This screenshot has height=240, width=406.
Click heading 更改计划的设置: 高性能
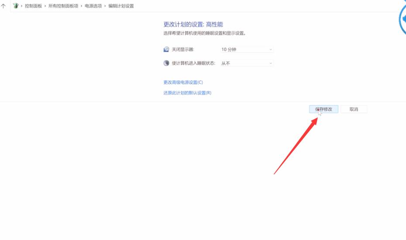click(x=193, y=24)
